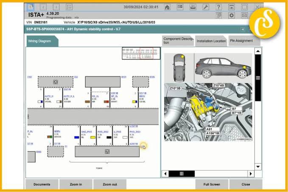Click the component symbol inside S52 box
Screen dimensions: 288x192
click(56, 82)
